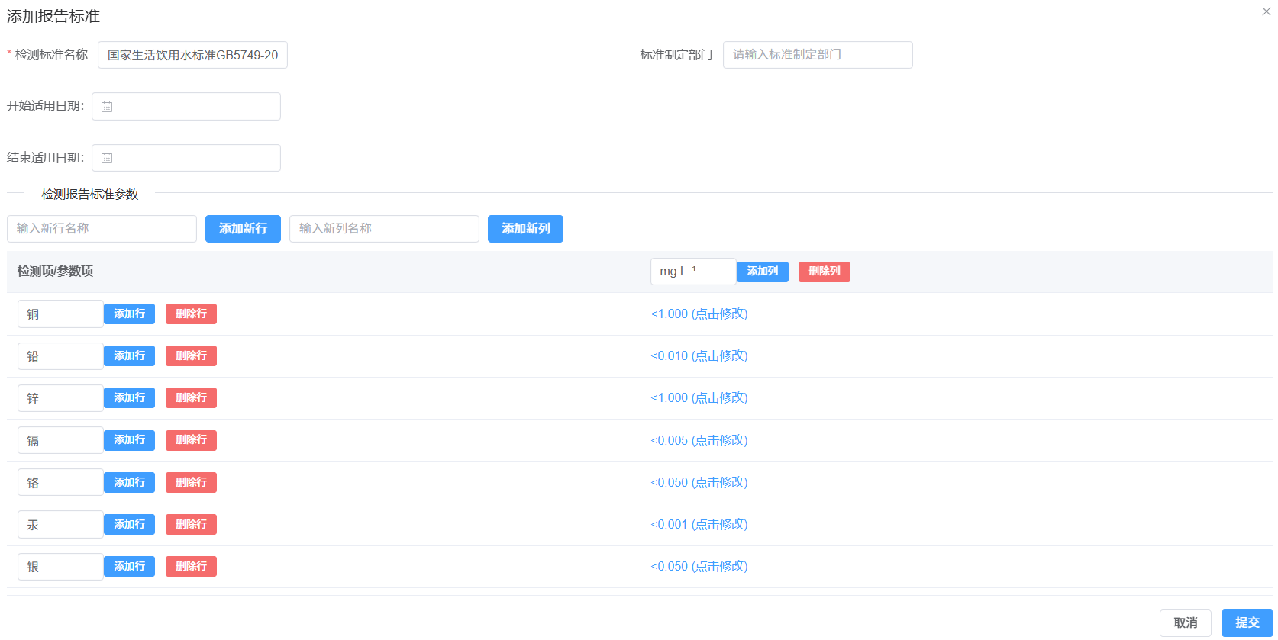
Task: Add a row after 银
Action: (x=129, y=567)
